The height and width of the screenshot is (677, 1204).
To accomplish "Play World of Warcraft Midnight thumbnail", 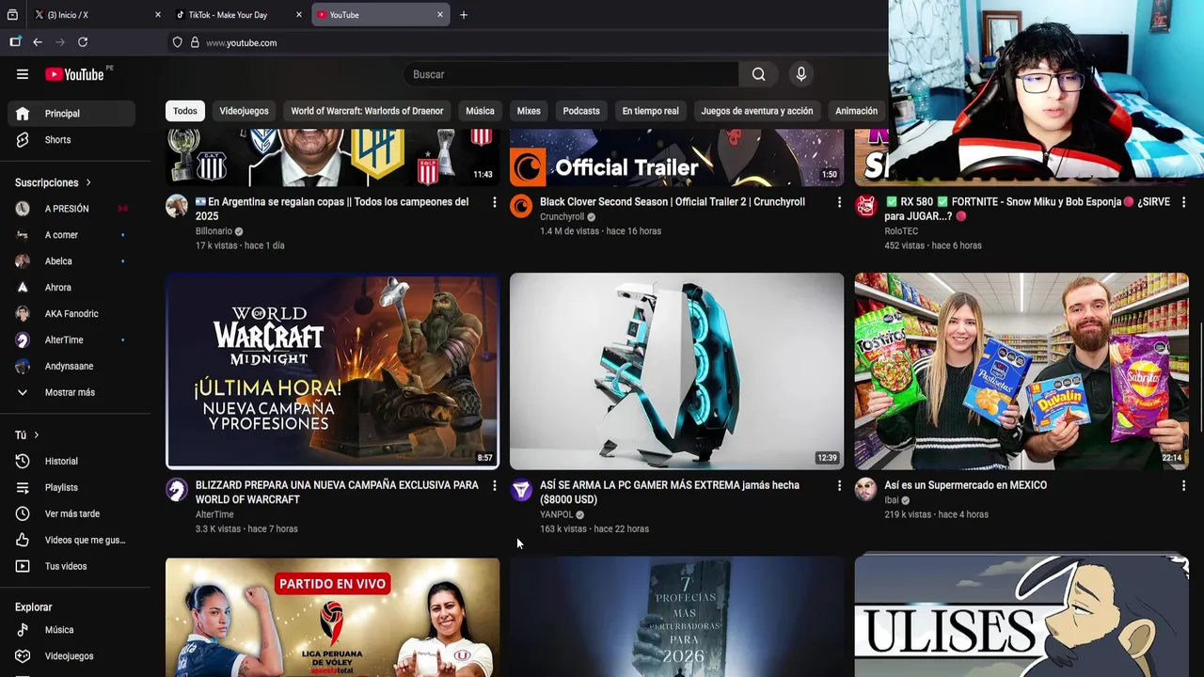I will pyautogui.click(x=333, y=370).
